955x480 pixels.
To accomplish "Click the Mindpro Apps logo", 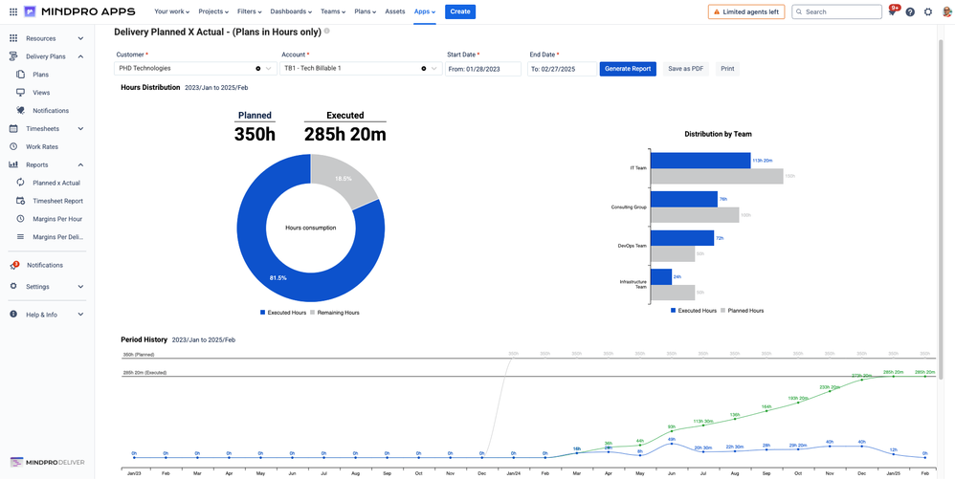I will point(79,11).
